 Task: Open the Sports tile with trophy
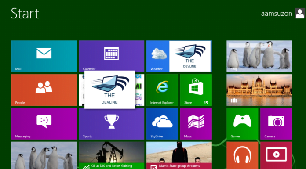click(x=111, y=124)
